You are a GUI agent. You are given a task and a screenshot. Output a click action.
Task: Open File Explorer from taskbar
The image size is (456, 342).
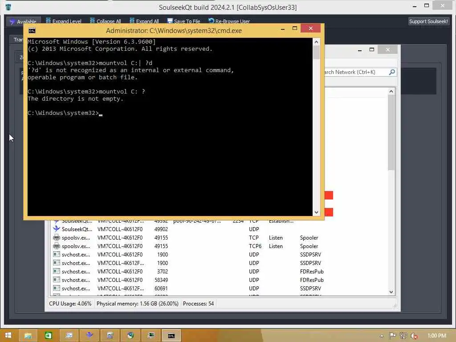pyautogui.click(x=28, y=335)
